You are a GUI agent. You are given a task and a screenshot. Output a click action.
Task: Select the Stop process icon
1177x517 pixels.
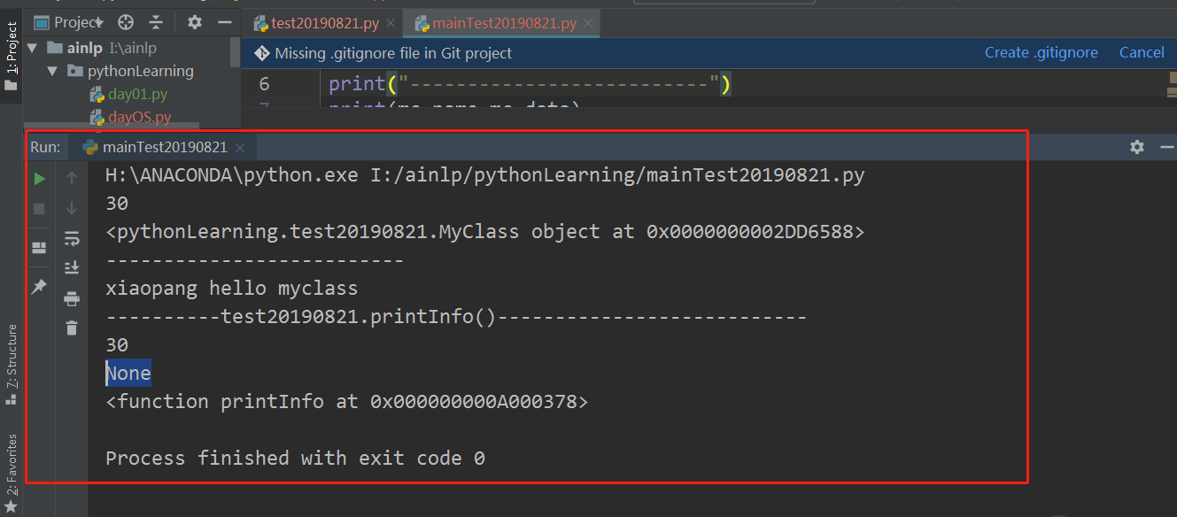tap(39, 209)
